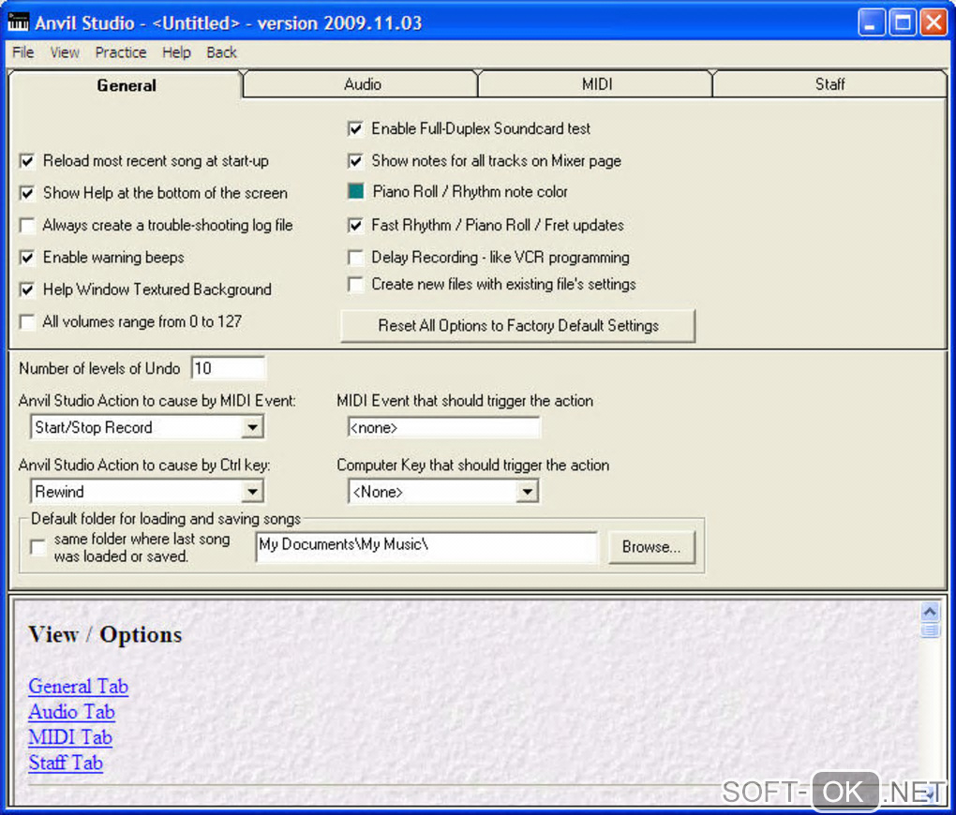
Task: Open the File menu
Action: tap(23, 52)
